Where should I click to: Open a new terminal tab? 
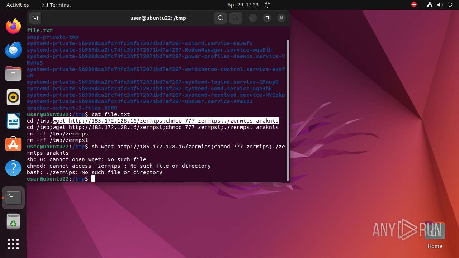tap(35, 18)
